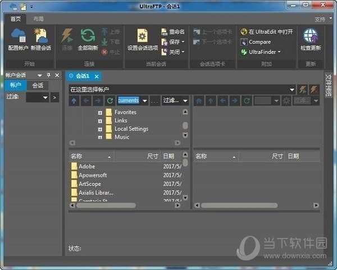Click the remote pane up-arrow icon
The width and height of the screenshot is (337, 270).
click(211, 100)
